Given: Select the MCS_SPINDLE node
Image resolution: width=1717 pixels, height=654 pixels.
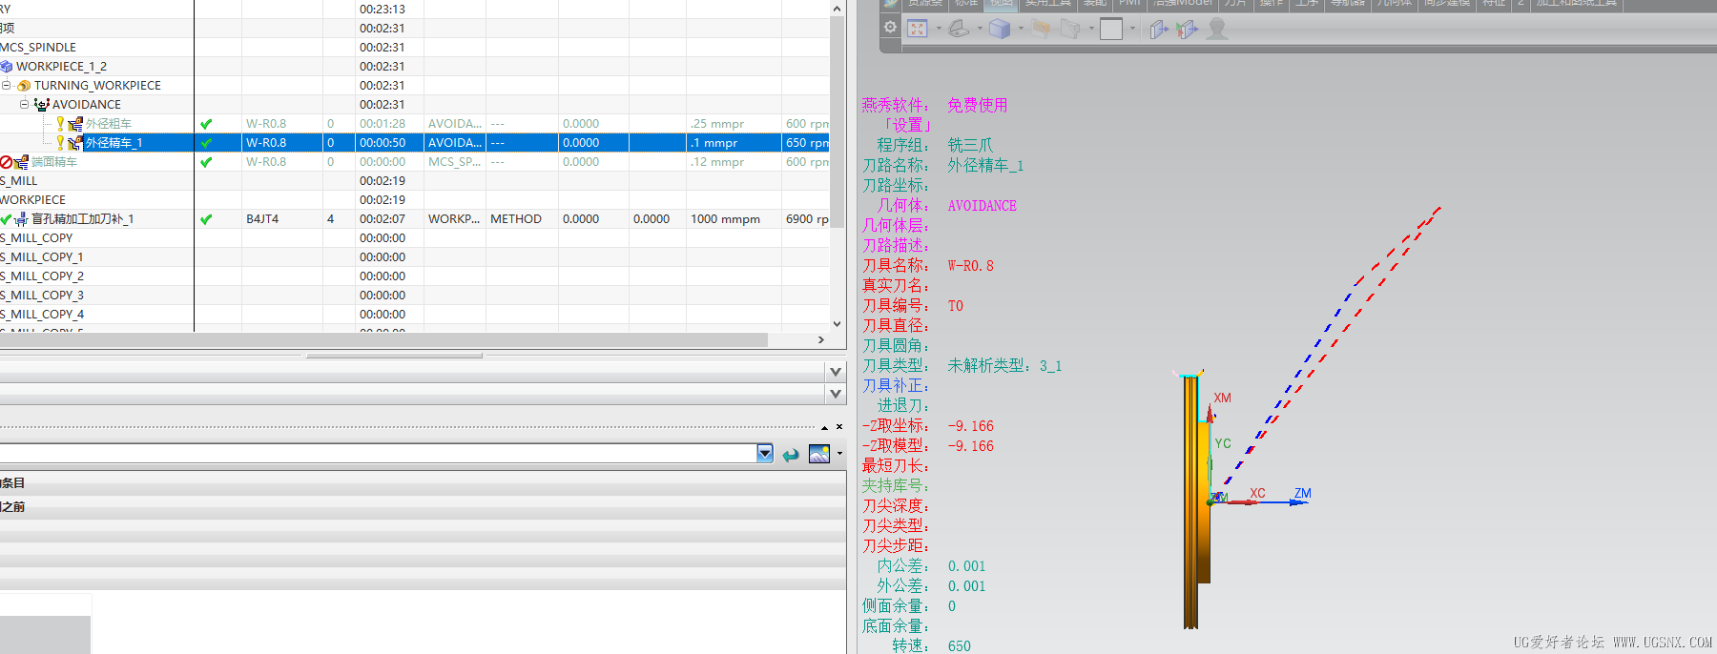Looking at the screenshot, I should point(38,48).
